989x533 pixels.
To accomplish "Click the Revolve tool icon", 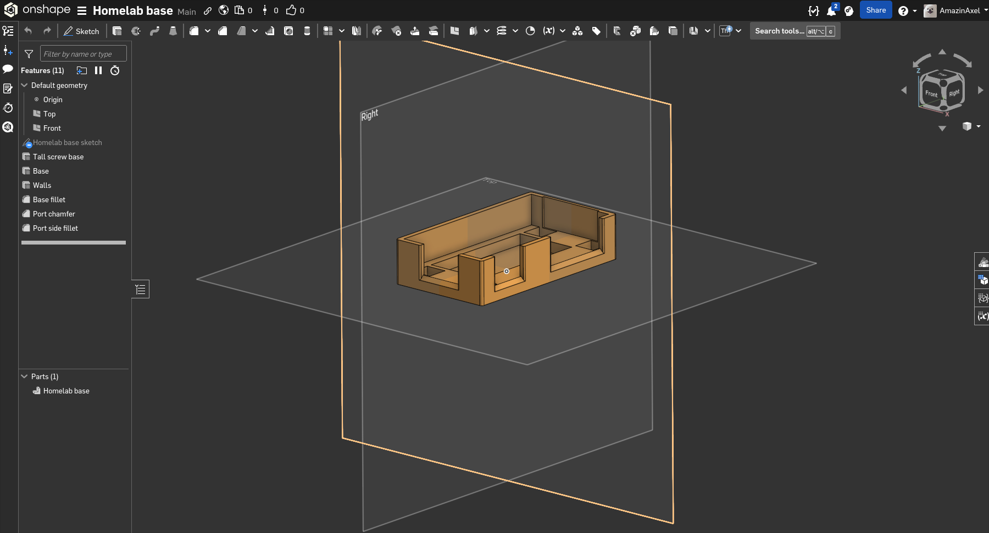I will 136,31.
